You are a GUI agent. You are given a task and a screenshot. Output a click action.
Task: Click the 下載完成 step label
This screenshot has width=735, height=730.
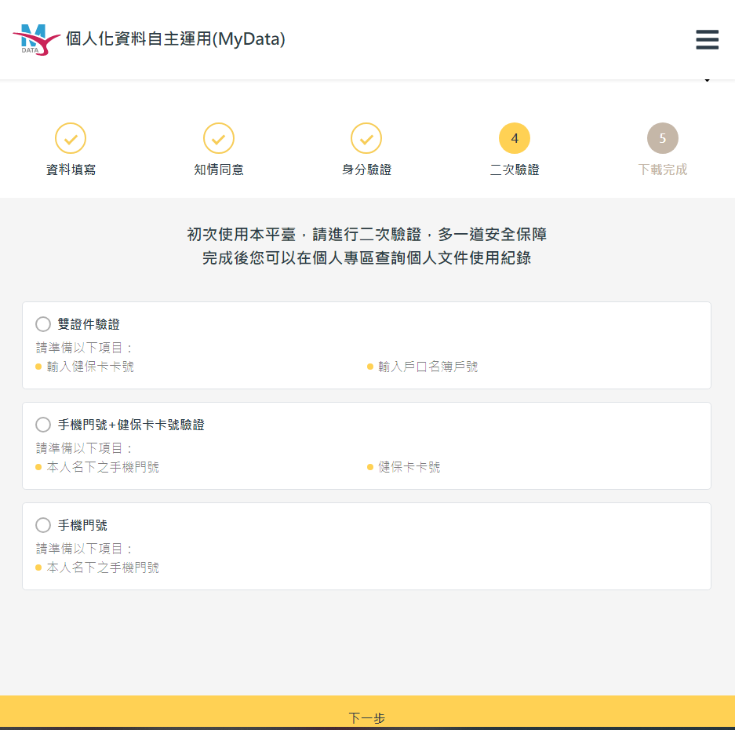662,170
